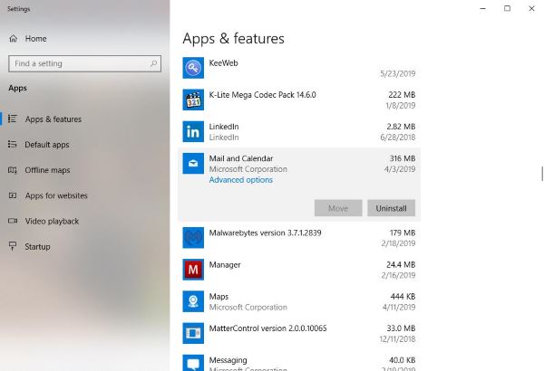Image resolution: width=544 pixels, height=371 pixels.
Task: Click the Uninstall button
Action: tap(391, 208)
